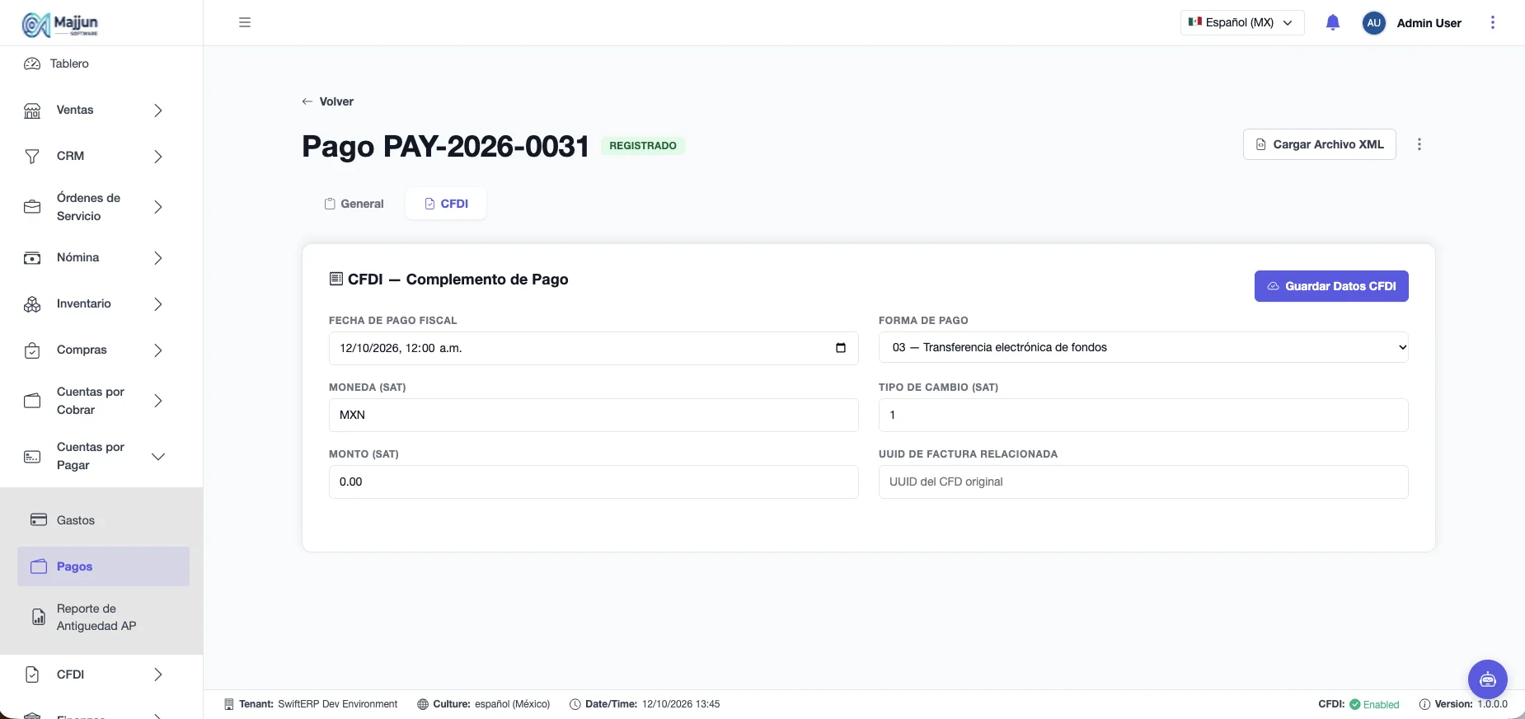Click the Inventario boxes icon
Image resolution: width=1525 pixels, height=719 pixels.
click(32, 304)
